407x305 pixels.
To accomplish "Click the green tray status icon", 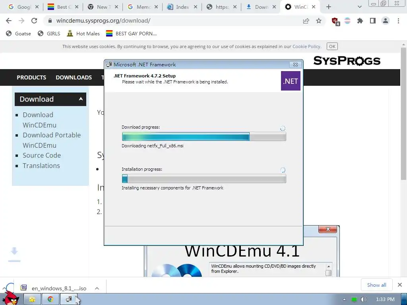I will click(354, 299).
